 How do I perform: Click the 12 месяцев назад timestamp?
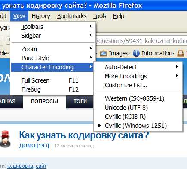tap(74, 146)
